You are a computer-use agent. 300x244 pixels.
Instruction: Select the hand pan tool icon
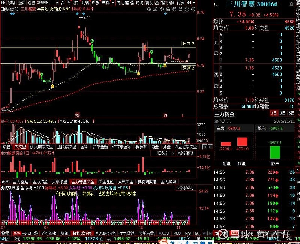174,9
